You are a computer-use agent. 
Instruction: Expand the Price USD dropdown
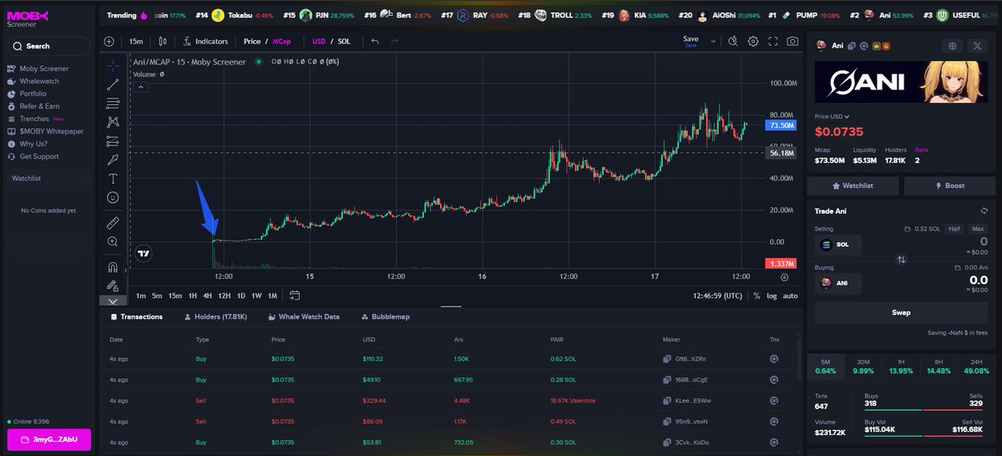(832, 116)
